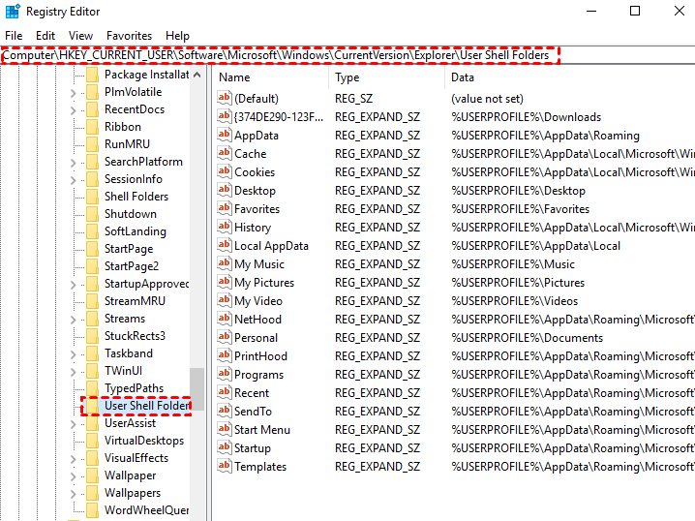
Task: Select the VisualEffects key in tree
Action: (x=136, y=458)
